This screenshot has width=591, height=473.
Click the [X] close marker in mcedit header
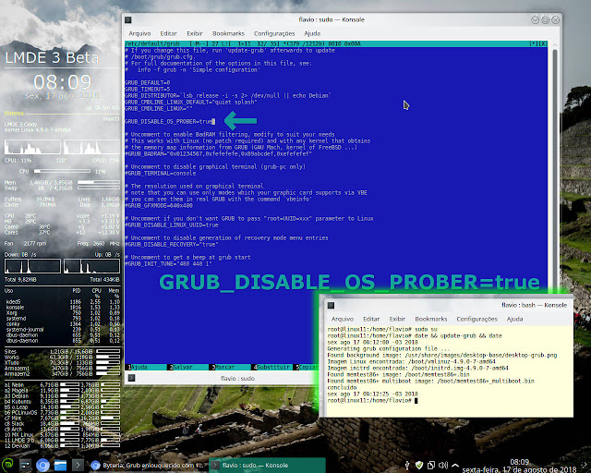point(543,43)
